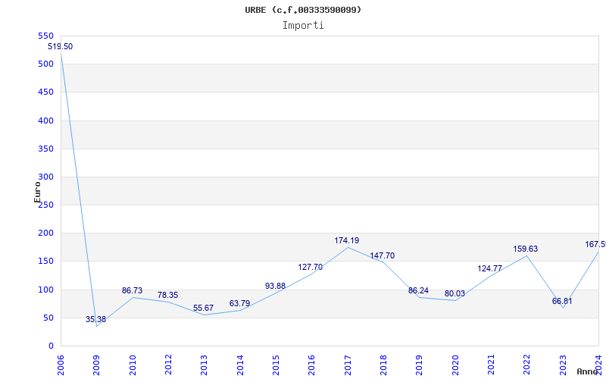Click the 2010 x-axis year label
The width and height of the screenshot is (606, 379).
(133, 365)
